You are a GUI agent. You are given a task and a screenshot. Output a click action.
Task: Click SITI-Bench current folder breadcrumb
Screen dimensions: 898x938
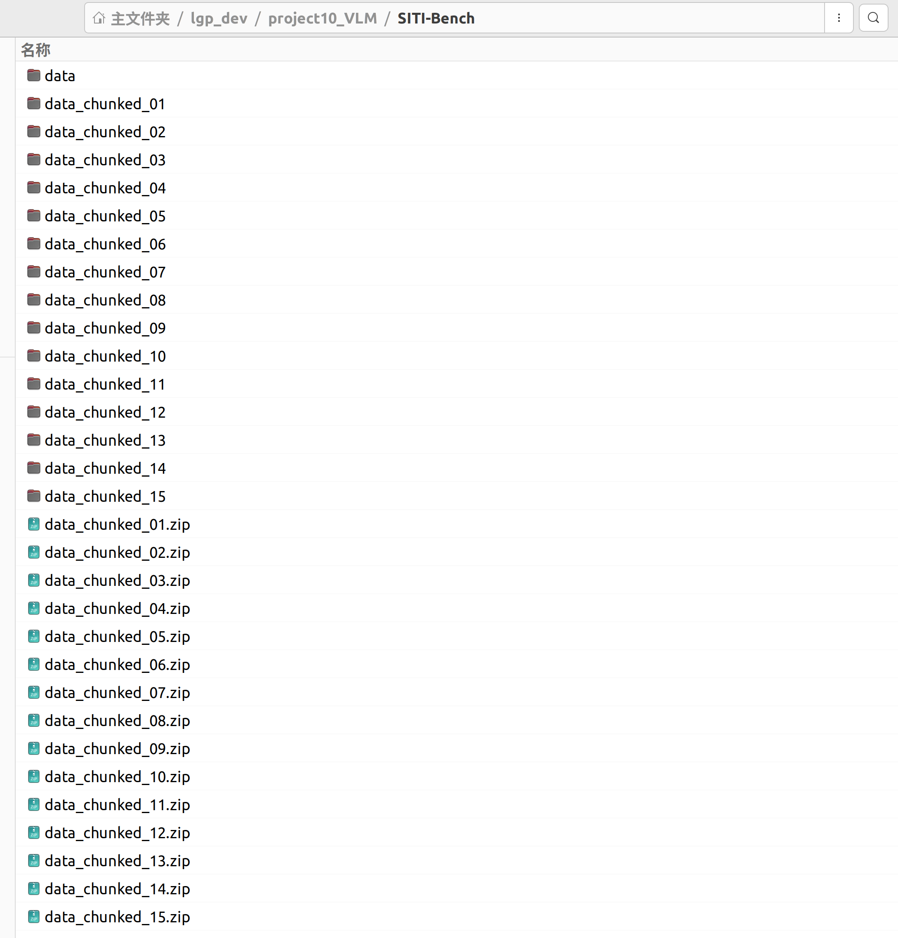436,18
